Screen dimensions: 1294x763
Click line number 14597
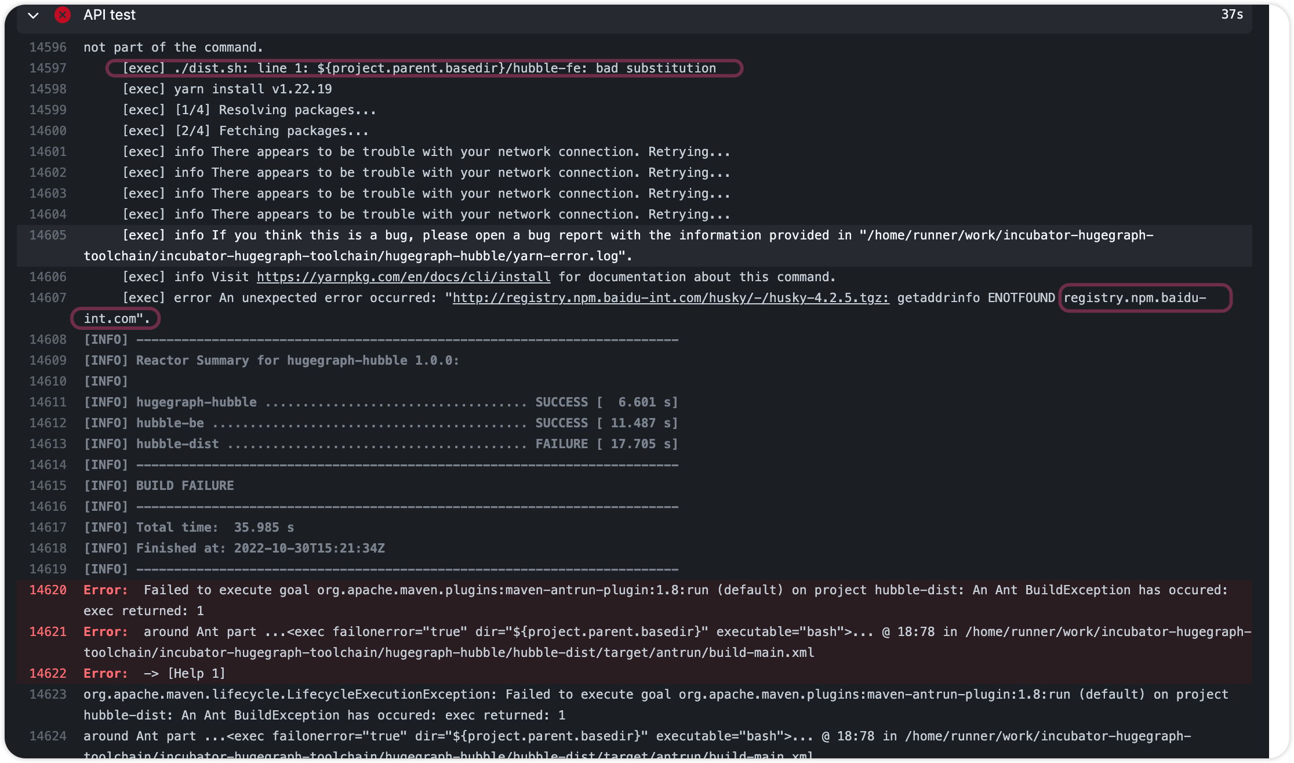(48, 68)
